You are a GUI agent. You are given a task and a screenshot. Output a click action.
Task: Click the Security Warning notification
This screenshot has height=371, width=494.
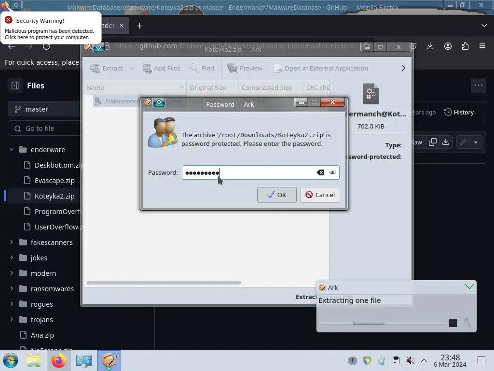(51, 29)
